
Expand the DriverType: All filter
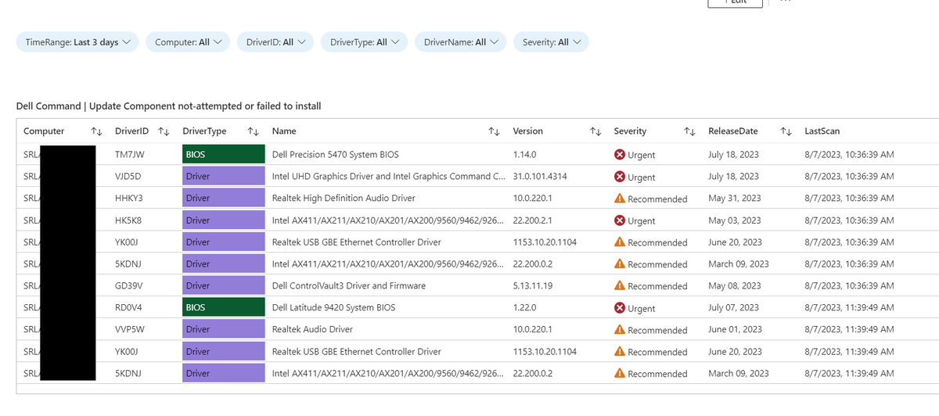tap(364, 42)
